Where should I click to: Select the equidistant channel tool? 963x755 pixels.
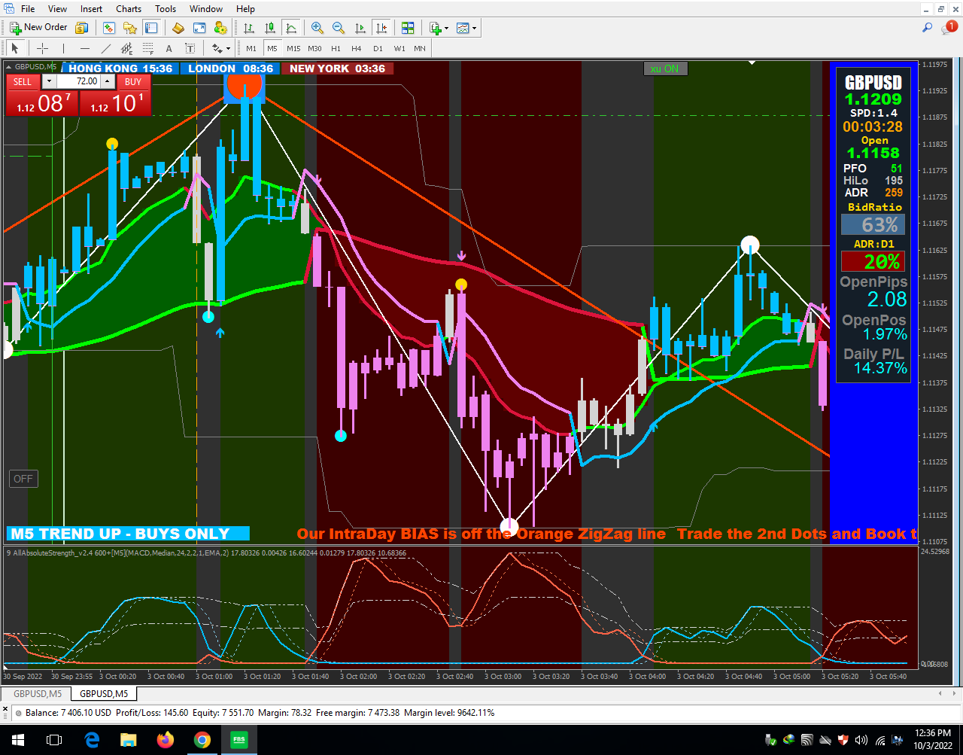point(127,48)
